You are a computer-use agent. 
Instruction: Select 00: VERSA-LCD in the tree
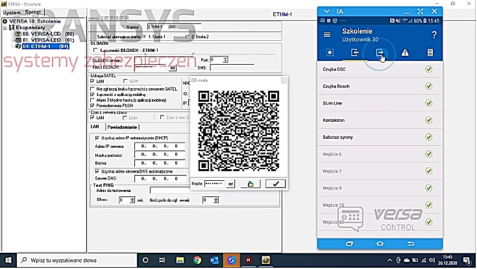click(x=49, y=34)
